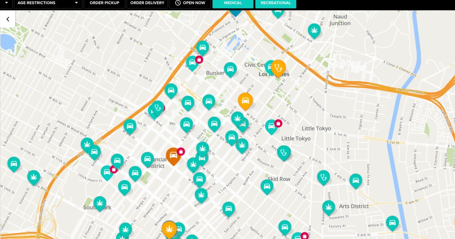Open the AGE RESTRICTIONS dropdown
The height and width of the screenshot is (239, 455).
tap(47, 3)
